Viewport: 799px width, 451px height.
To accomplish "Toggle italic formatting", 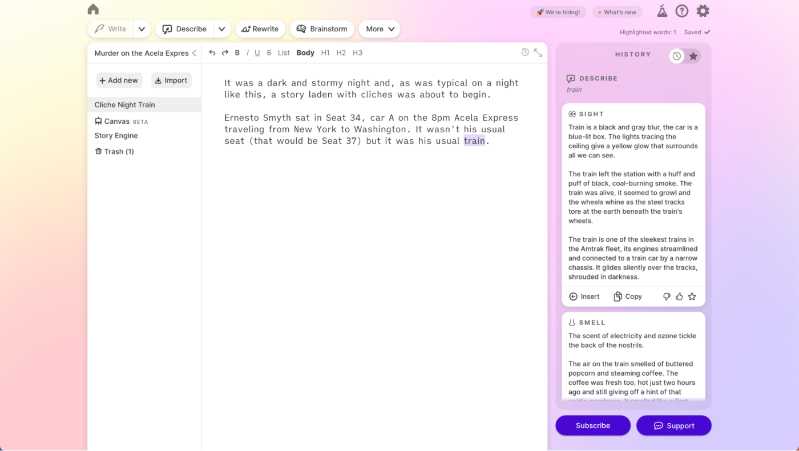I will [x=248, y=52].
